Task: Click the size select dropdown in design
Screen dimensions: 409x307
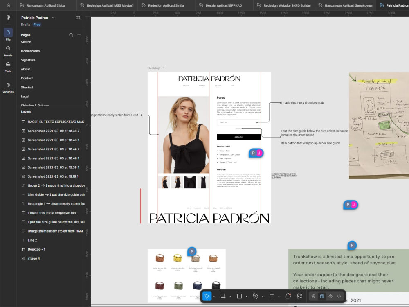Action: [x=239, y=122]
